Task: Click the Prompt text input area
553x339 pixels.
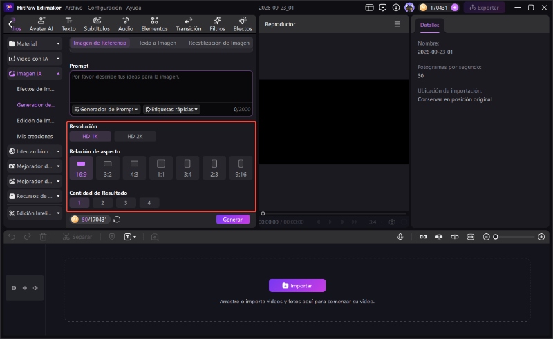Action: (161, 87)
